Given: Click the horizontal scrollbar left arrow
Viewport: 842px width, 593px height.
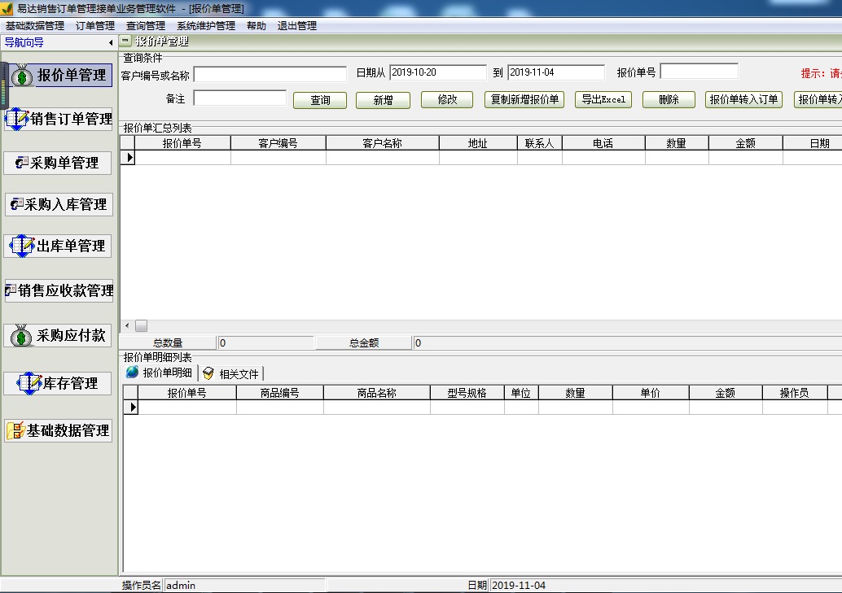Looking at the screenshot, I should click(x=127, y=325).
